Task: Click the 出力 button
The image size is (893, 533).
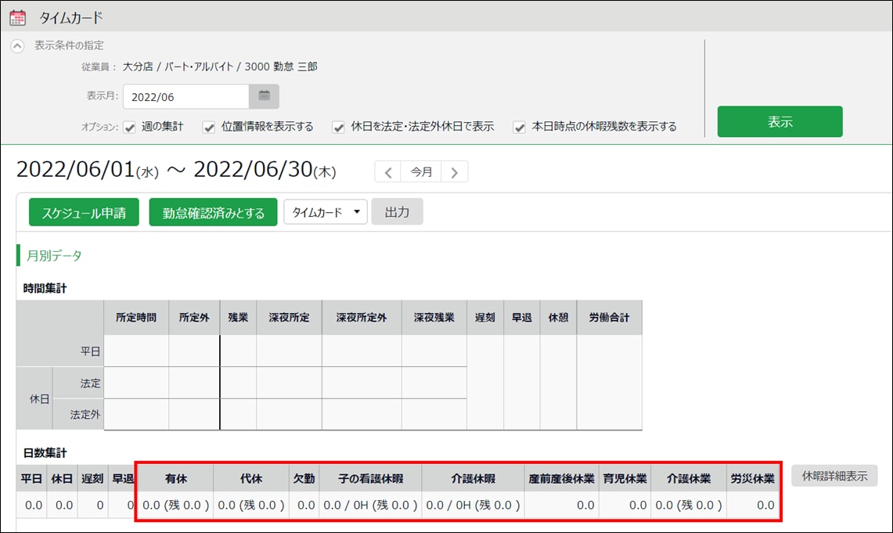Action: [x=397, y=212]
